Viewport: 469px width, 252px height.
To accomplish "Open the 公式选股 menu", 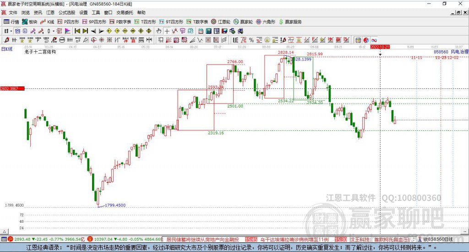I will pyautogui.click(x=67, y=12).
